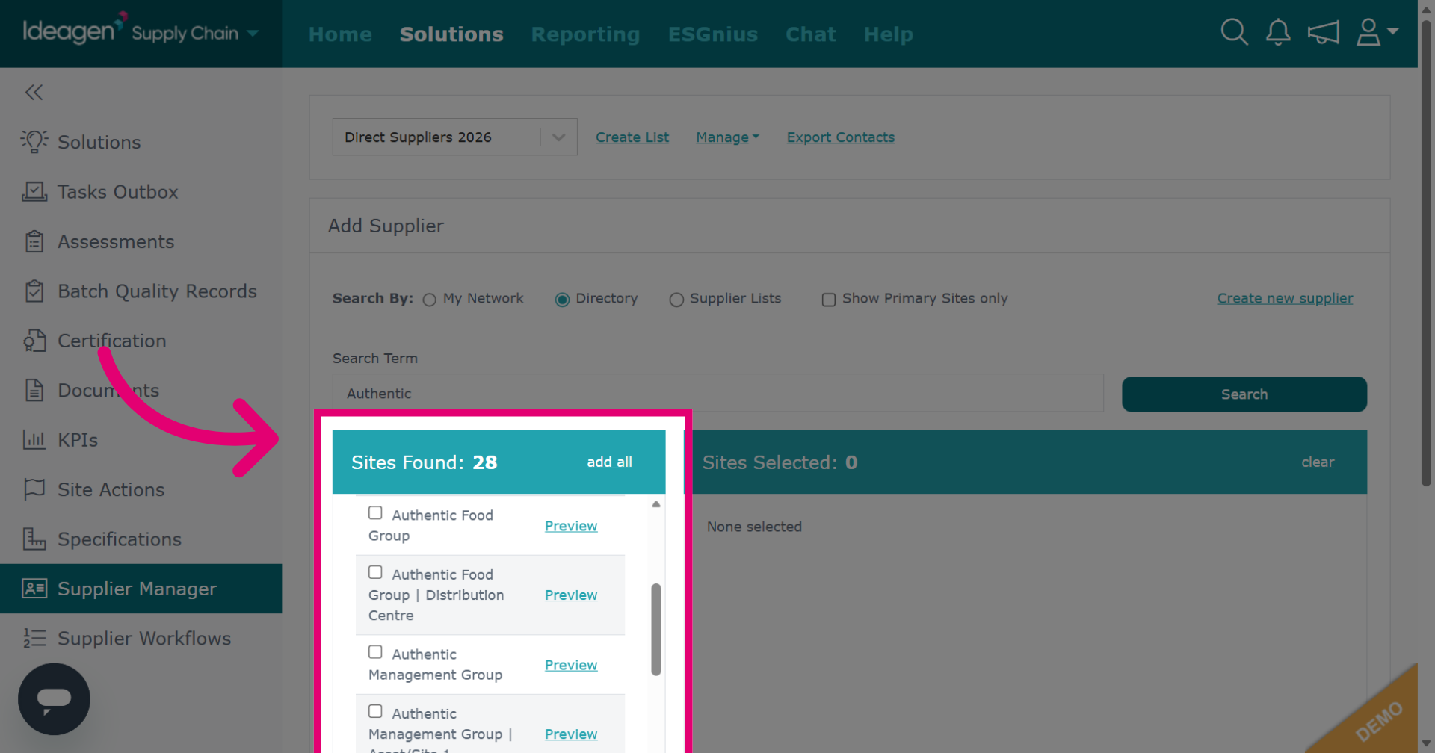Check Authentic Food Group Distribution Centre

pos(375,572)
